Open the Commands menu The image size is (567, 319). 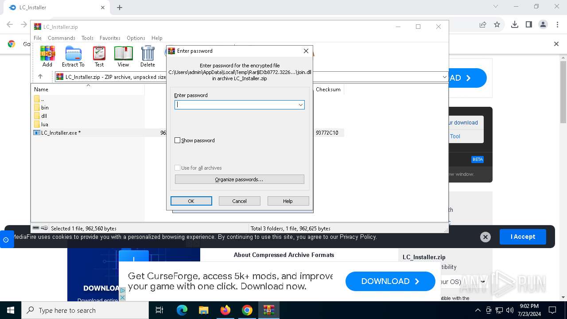click(62, 38)
